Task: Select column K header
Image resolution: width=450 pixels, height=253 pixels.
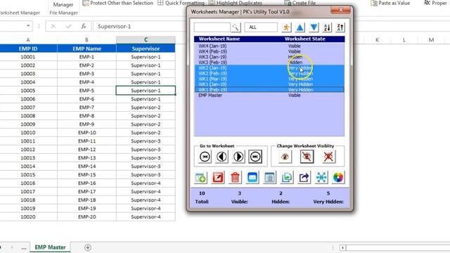Action: tap(377, 40)
